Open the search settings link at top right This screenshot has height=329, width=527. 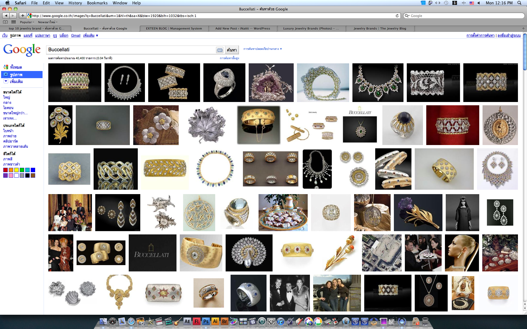[x=480, y=35]
